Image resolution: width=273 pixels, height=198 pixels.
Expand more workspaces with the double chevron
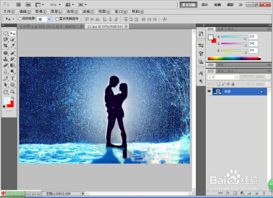pos(241,5)
